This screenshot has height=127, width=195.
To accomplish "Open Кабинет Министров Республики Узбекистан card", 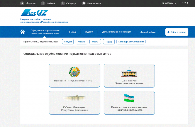I will (74, 103).
